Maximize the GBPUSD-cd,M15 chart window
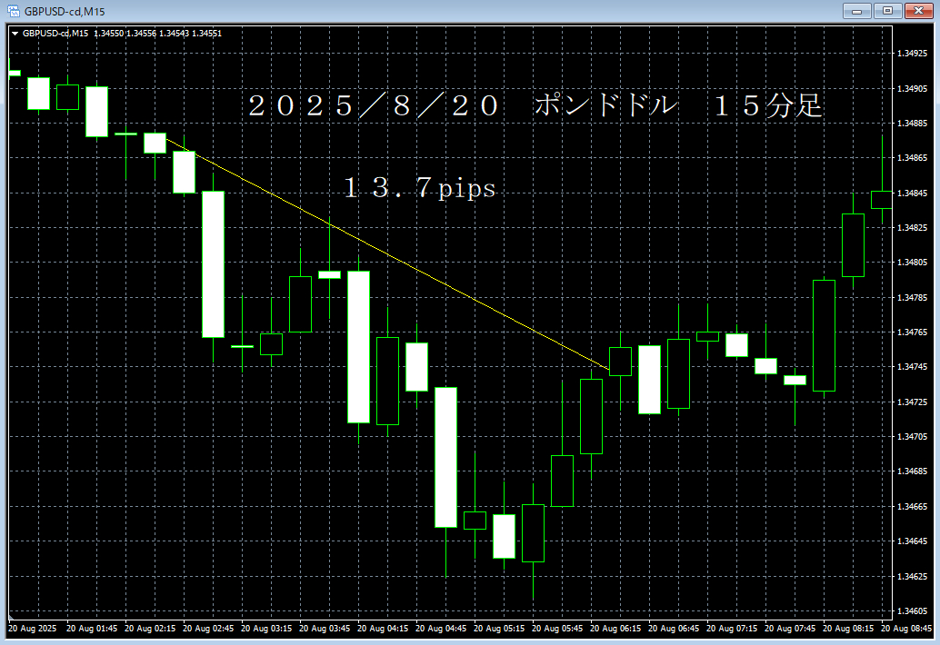This screenshot has width=940, height=645. point(888,11)
